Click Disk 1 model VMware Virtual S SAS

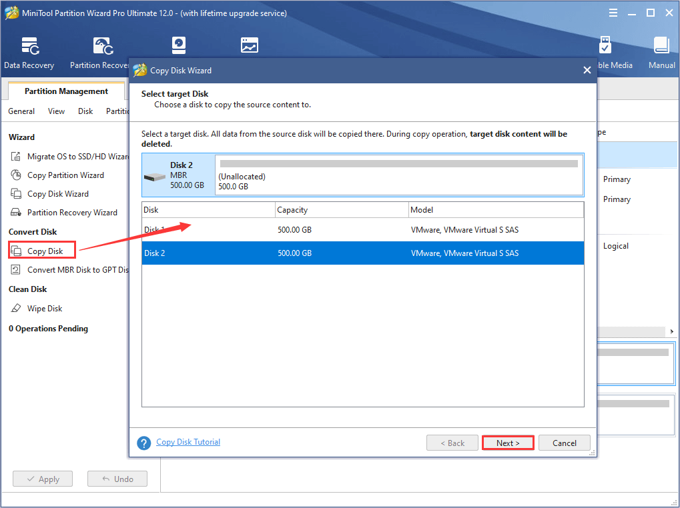coord(464,230)
